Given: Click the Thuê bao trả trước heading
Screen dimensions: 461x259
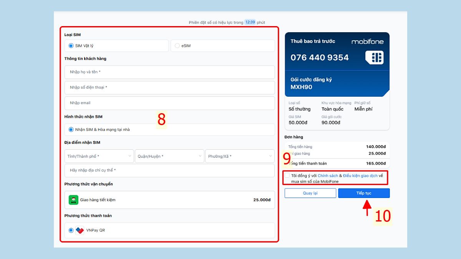Looking at the screenshot, I should click(x=313, y=41).
